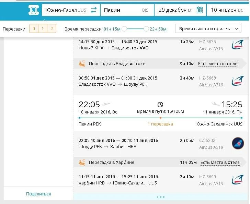Click the Поделиться link
This screenshot has width=250, height=204.
(x=38, y=194)
